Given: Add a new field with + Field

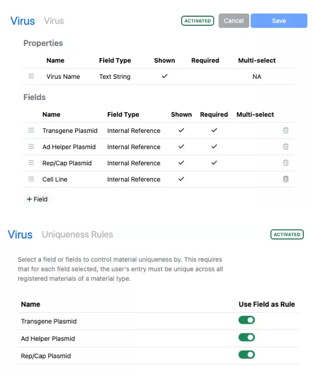Looking at the screenshot, I should coord(37,199).
